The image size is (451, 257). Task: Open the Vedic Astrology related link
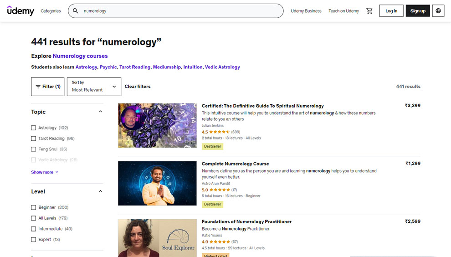click(222, 67)
